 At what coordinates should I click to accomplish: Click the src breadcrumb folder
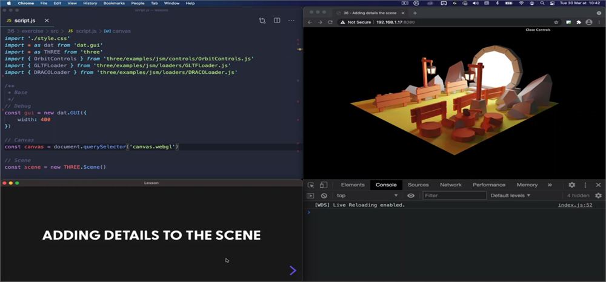click(55, 31)
